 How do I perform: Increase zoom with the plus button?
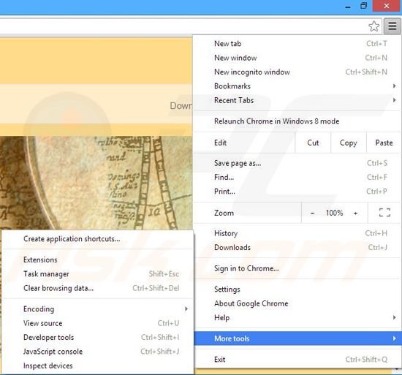click(x=356, y=213)
